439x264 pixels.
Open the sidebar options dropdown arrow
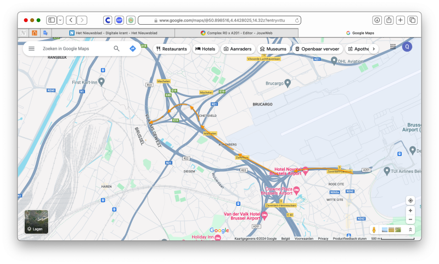click(60, 20)
